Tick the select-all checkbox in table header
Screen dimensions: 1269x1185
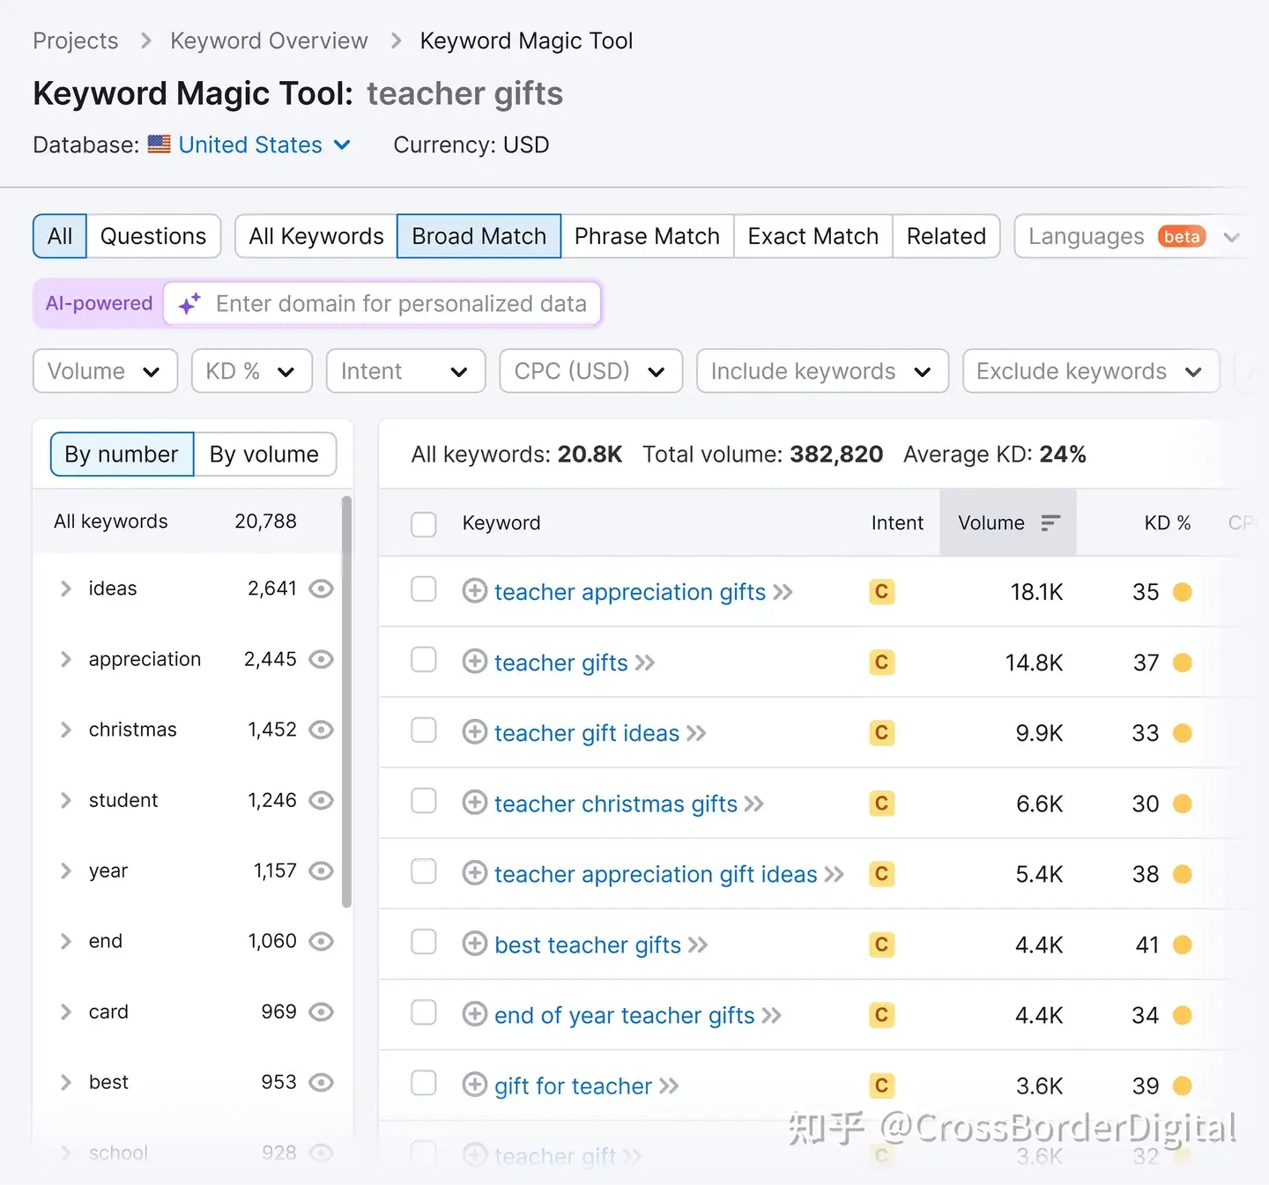tap(424, 524)
